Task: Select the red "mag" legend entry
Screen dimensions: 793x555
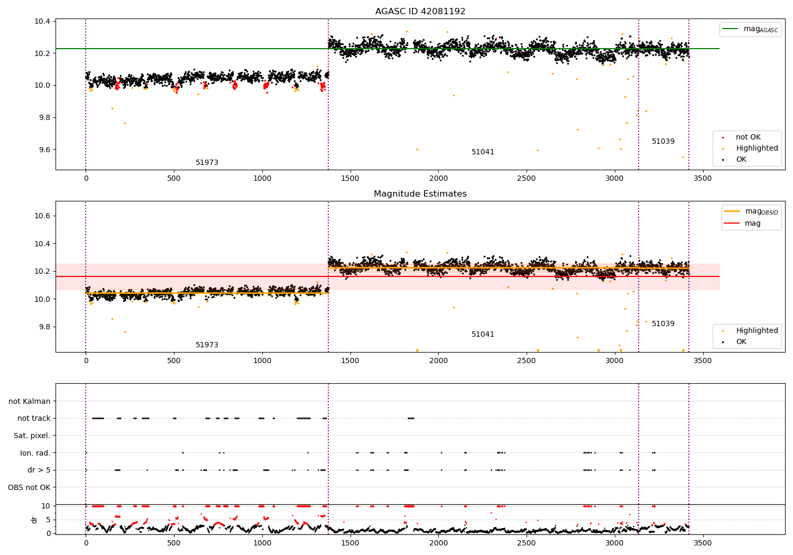Action: point(743,224)
